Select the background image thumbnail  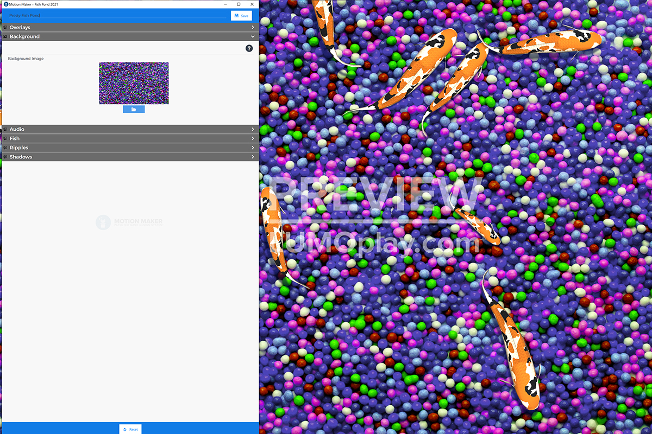[x=134, y=83]
